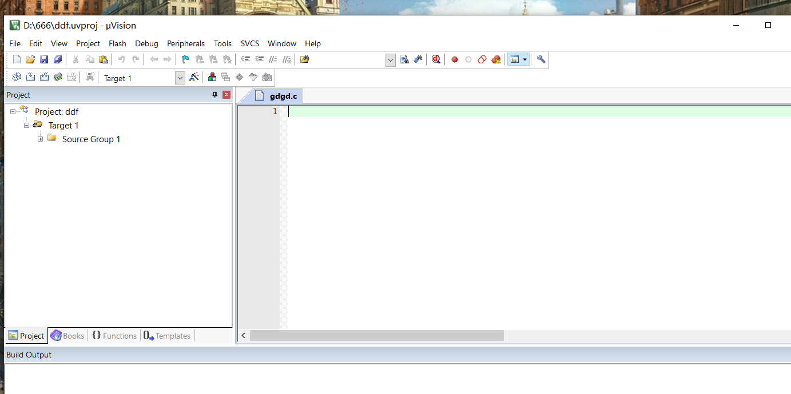Open the Tools menu
Image resolution: width=791 pixels, height=394 pixels.
coord(223,43)
